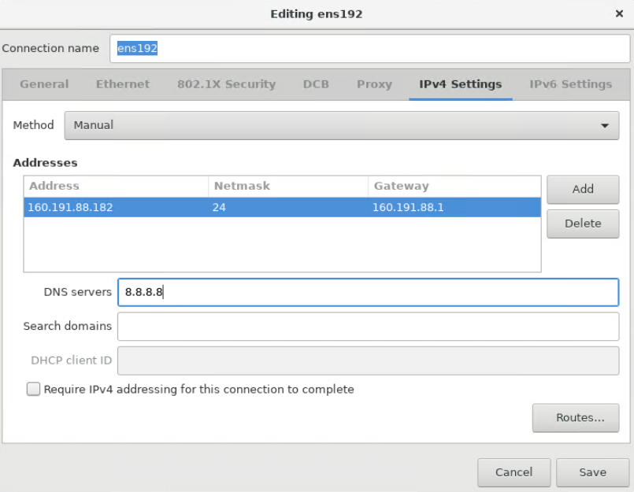Viewport: 634px width, 492px height.
Task: Switch to the General tab
Action: 44,84
